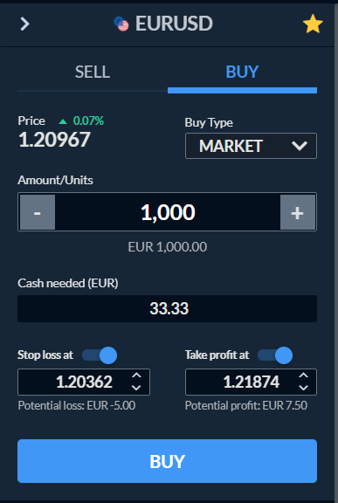Increase take profit value with up arrow
Viewport: 338px width, 503px height.
pos(303,376)
